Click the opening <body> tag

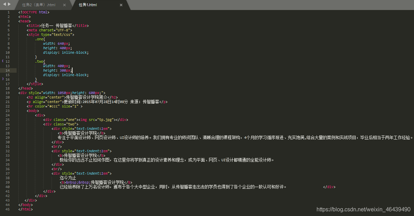(x=33, y=111)
